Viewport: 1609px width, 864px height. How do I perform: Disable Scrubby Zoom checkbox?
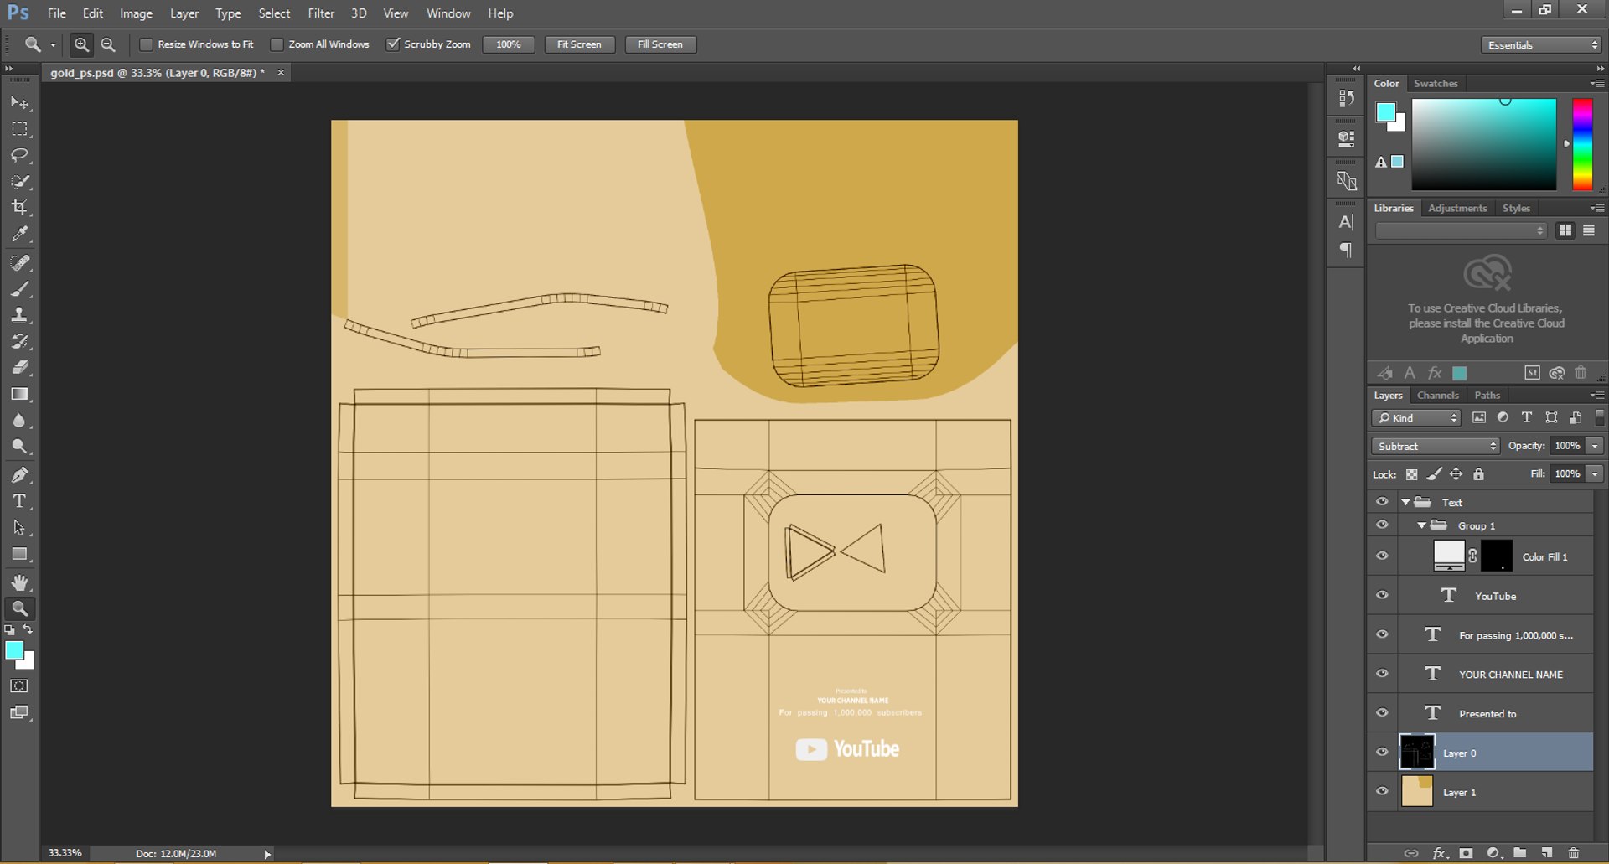pos(392,44)
